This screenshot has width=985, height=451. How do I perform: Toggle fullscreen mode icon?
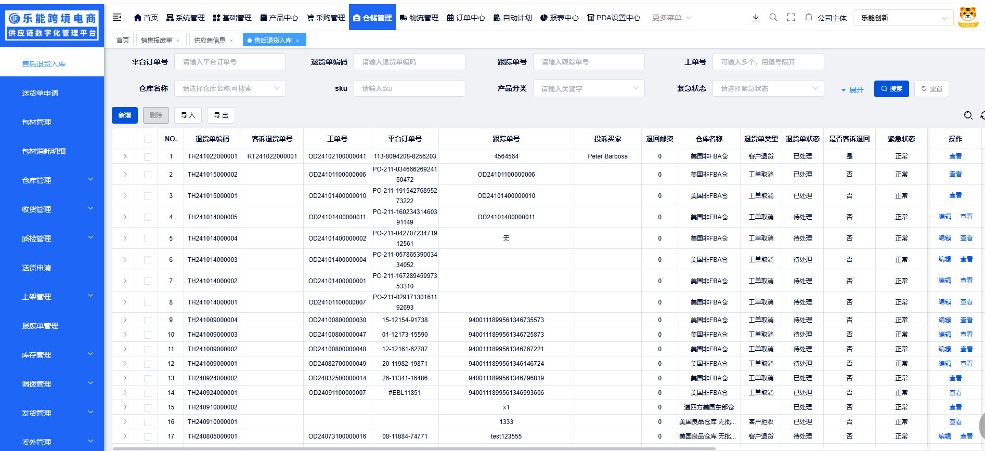point(790,18)
